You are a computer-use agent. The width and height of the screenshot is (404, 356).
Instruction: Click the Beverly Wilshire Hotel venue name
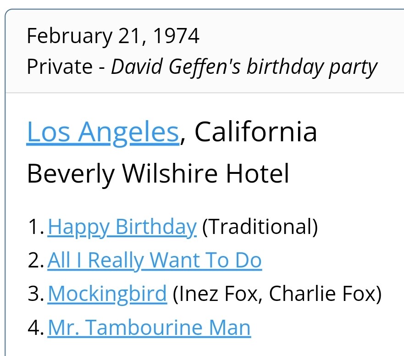click(x=158, y=174)
